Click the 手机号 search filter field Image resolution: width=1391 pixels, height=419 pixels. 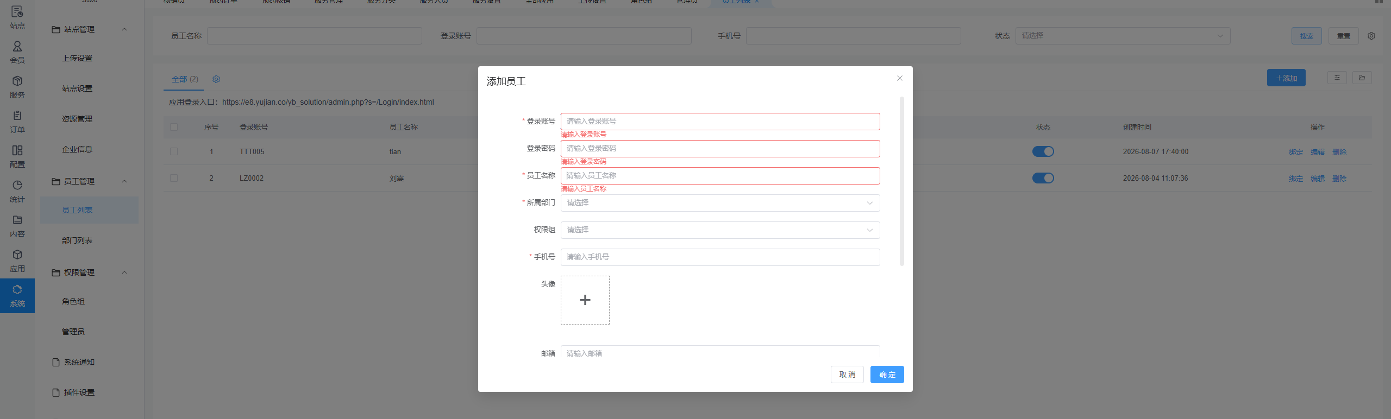tap(854, 36)
